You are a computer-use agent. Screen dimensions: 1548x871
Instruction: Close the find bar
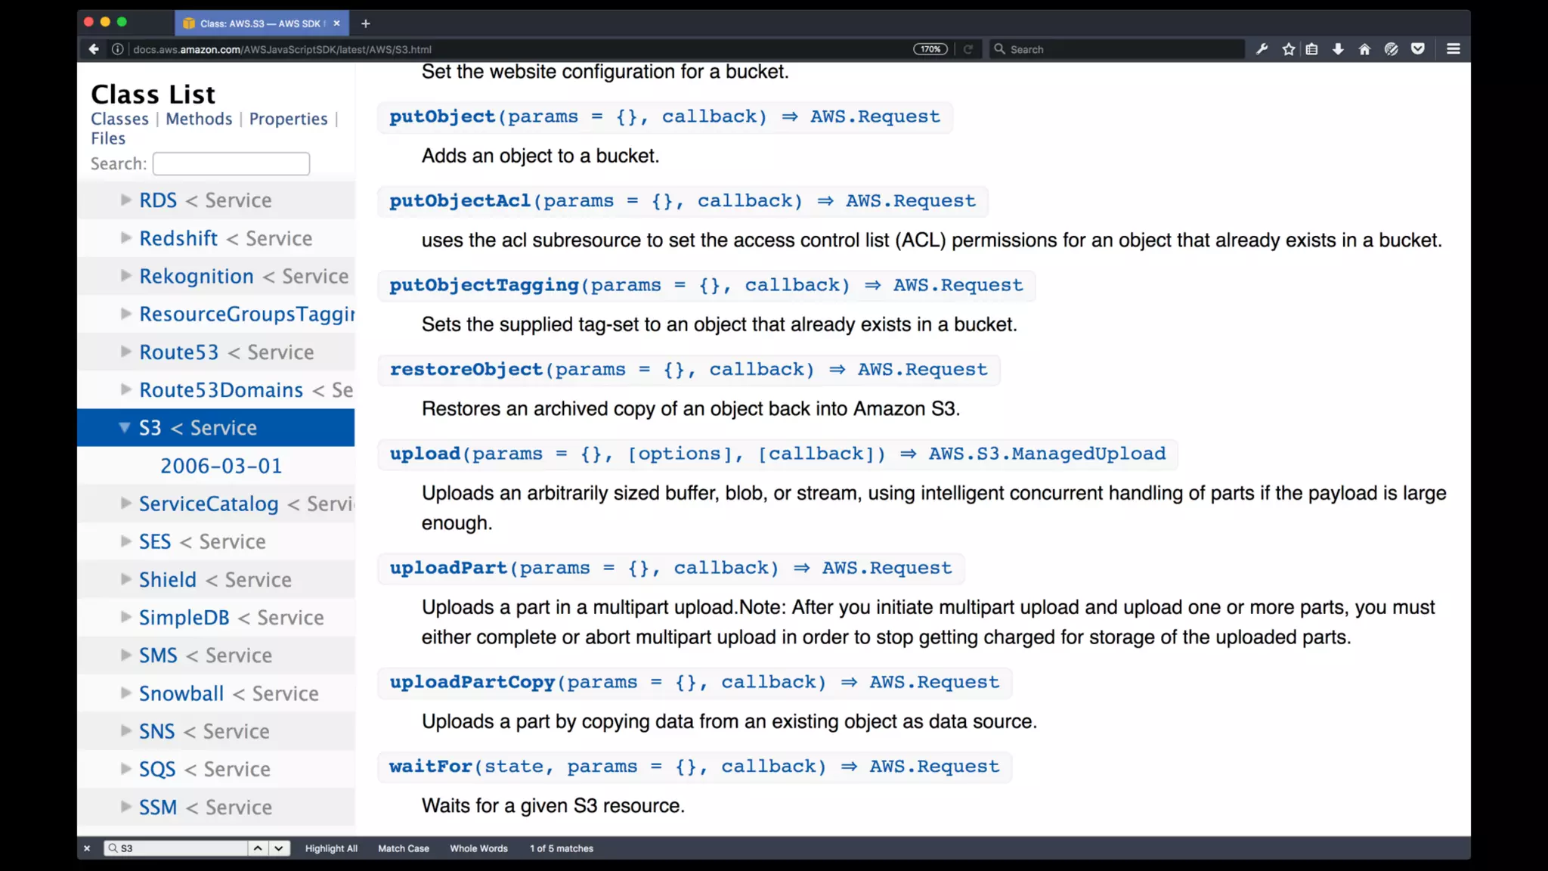[87, 848]
